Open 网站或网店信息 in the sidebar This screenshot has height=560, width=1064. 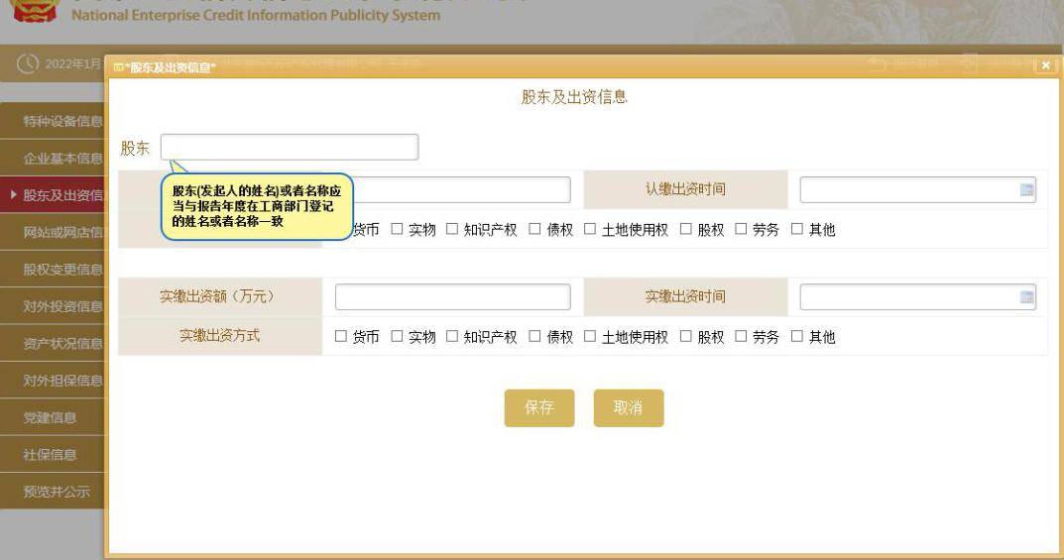click(x=54, y=232)
